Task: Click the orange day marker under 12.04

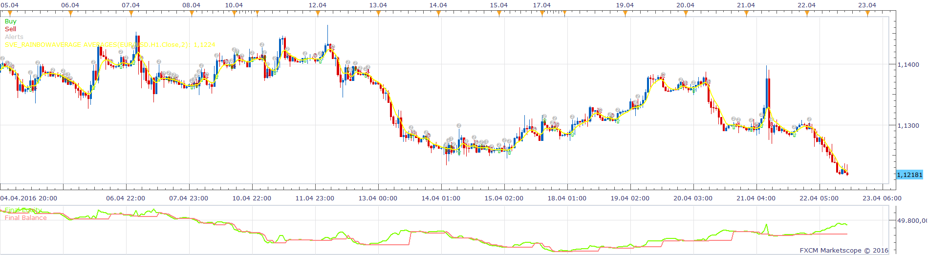Action: click(318, 13)
